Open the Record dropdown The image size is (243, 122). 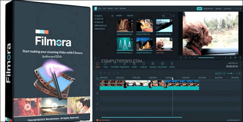point(131,16)
